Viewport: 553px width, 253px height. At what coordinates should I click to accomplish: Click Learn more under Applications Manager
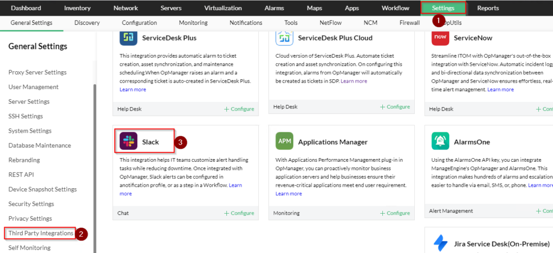tap(288, 194)
